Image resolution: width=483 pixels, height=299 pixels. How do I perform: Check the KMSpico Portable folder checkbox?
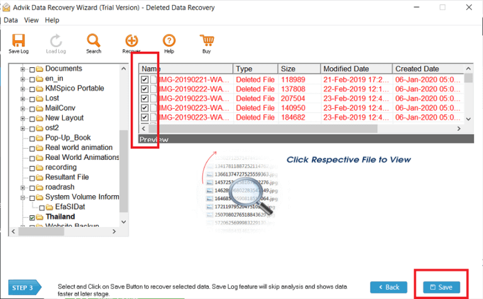point(32,89)
